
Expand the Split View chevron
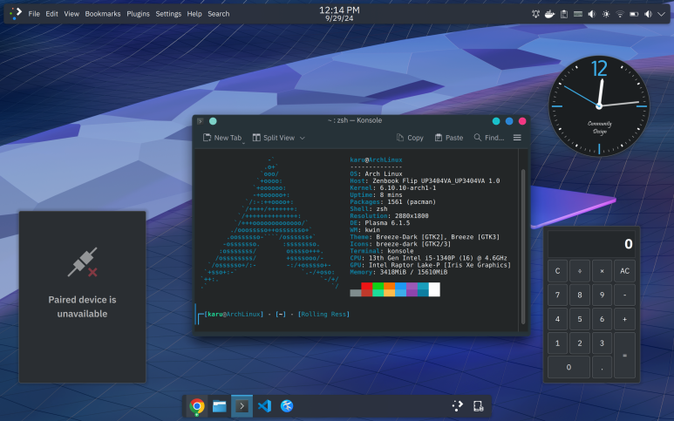[x=303, y=138]
